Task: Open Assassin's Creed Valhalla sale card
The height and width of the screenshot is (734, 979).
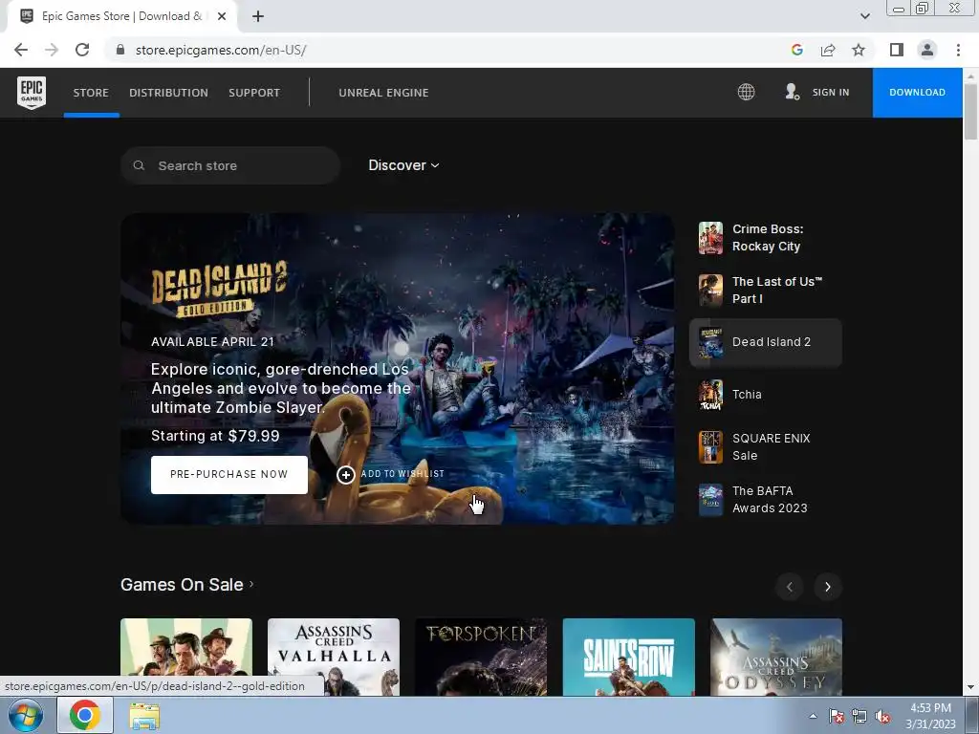Action: 334,657
